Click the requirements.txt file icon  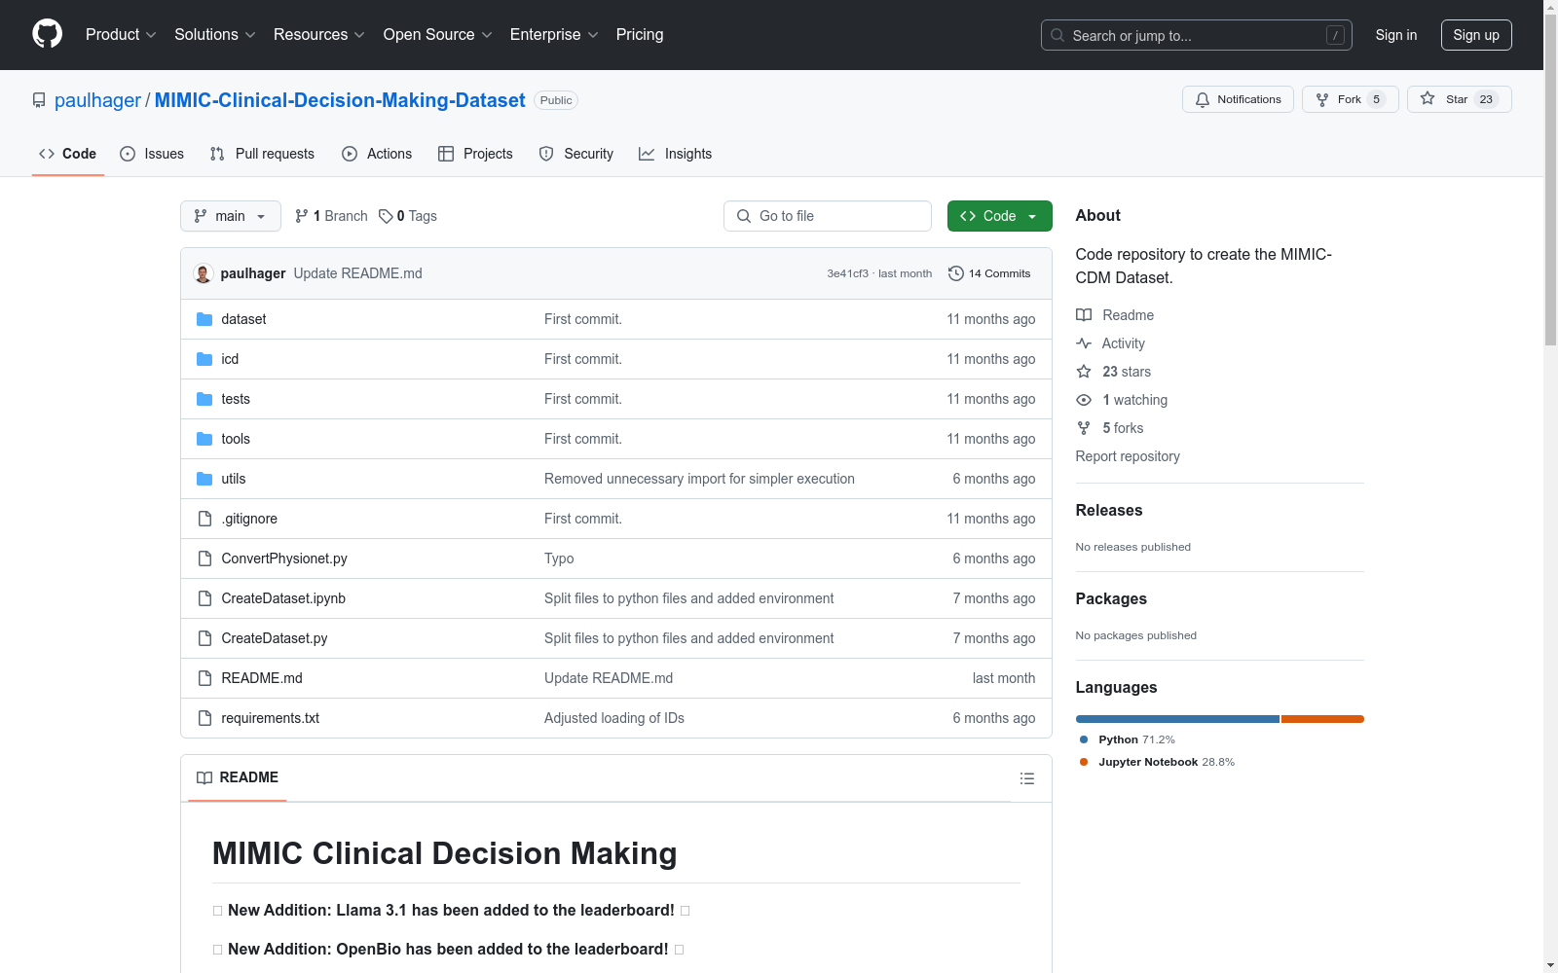click(x=204, y=718)
